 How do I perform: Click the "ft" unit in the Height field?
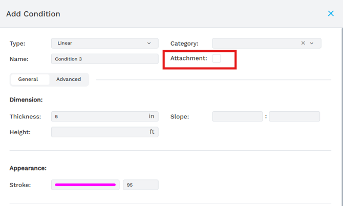(152, 132)
